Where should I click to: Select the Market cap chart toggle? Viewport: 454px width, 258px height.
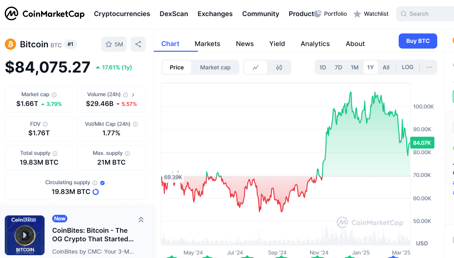coord(215,67)
